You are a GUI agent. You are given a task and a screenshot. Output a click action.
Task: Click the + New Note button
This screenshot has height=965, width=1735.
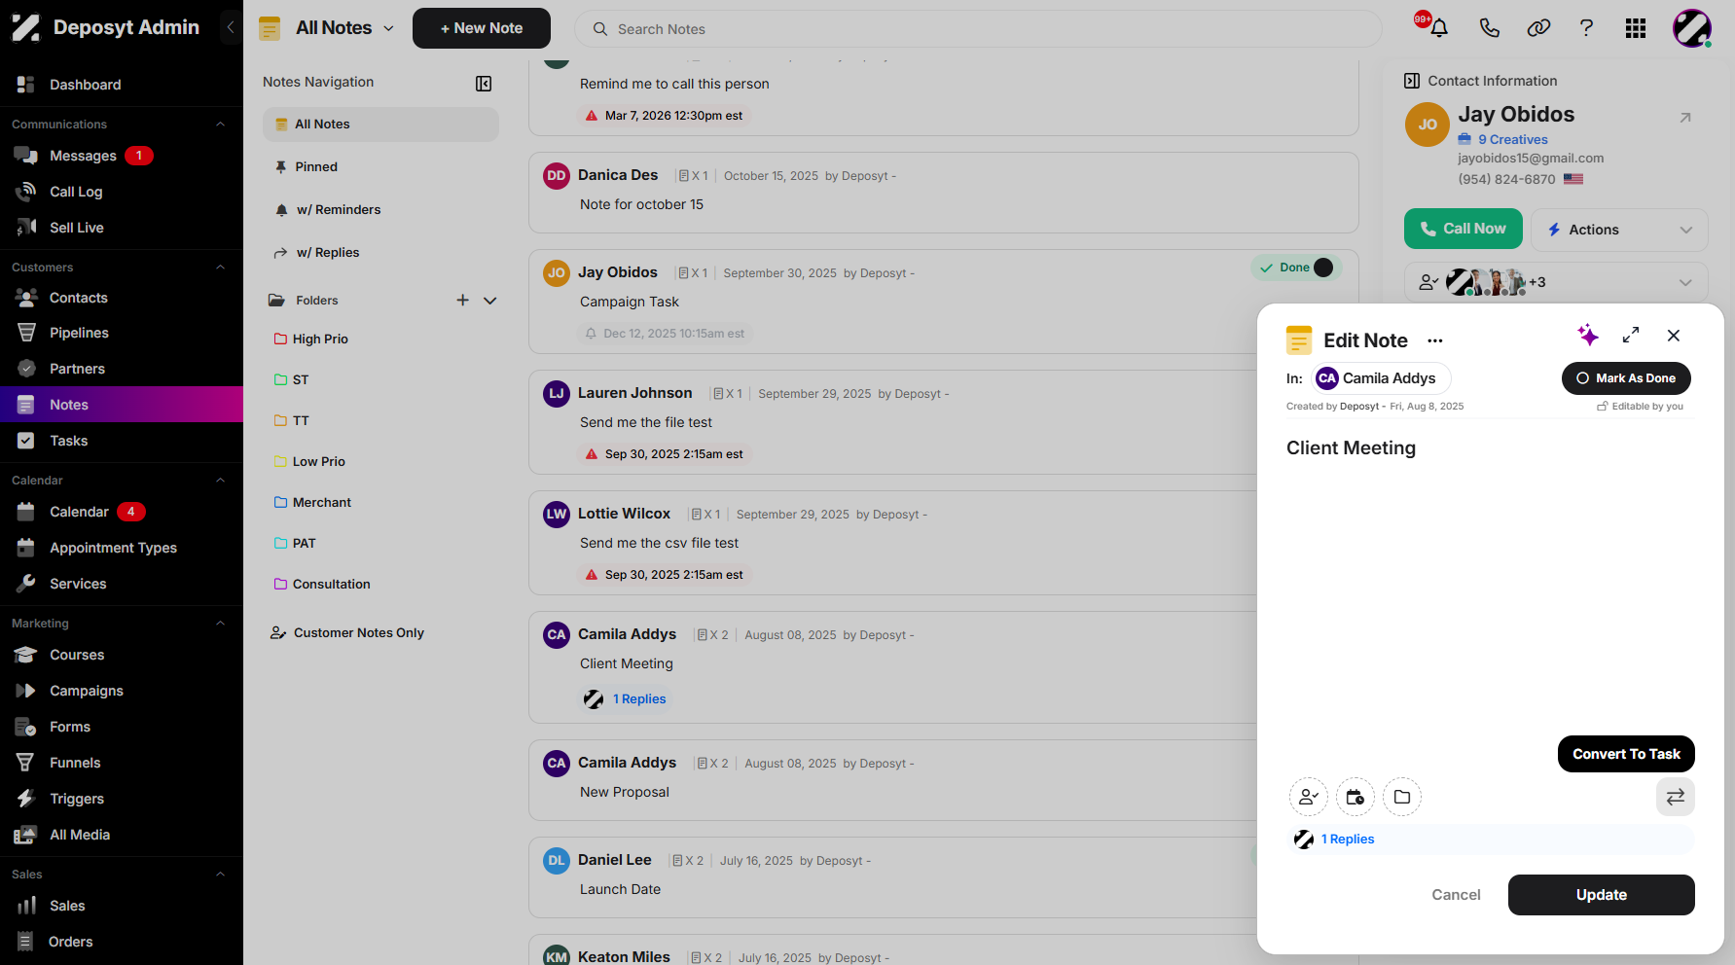point(482,28)
